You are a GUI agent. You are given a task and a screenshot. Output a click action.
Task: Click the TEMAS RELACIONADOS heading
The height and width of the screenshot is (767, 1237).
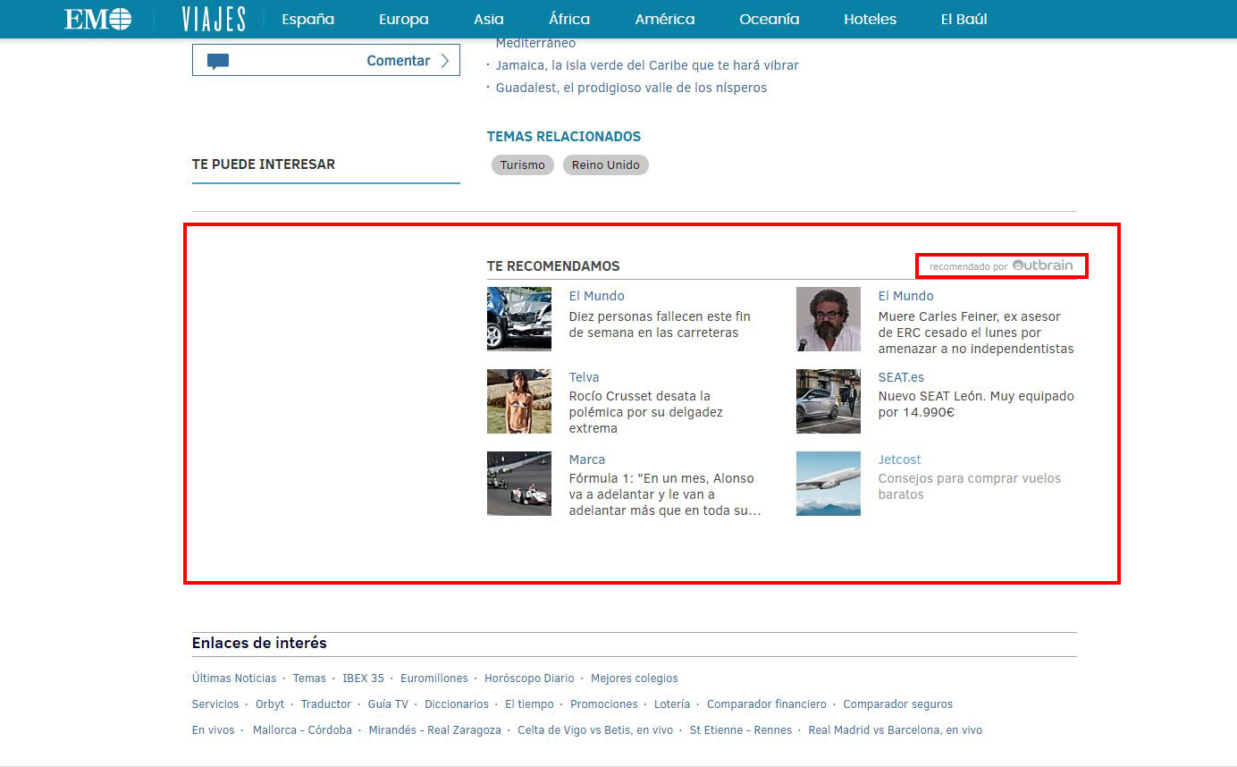[x=564, y=137]
